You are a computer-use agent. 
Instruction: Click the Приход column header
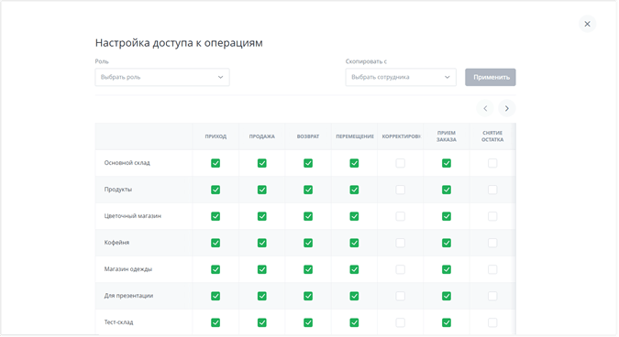tap(216, 136)
